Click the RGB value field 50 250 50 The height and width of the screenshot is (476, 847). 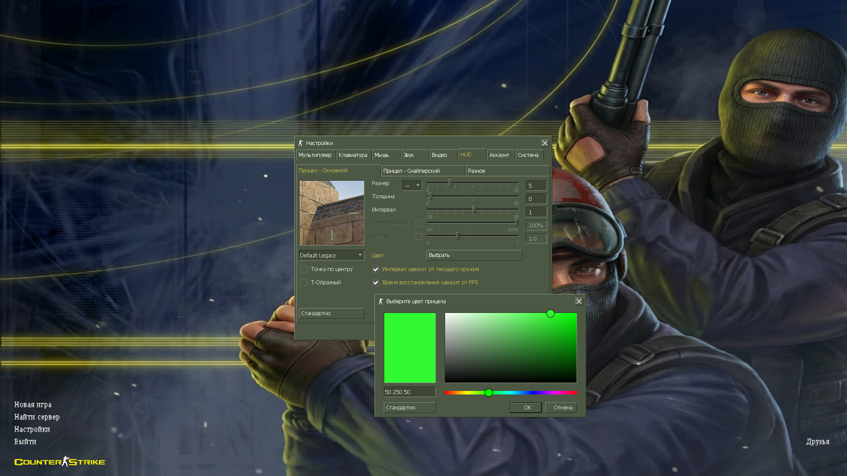(x=409, y=392)
